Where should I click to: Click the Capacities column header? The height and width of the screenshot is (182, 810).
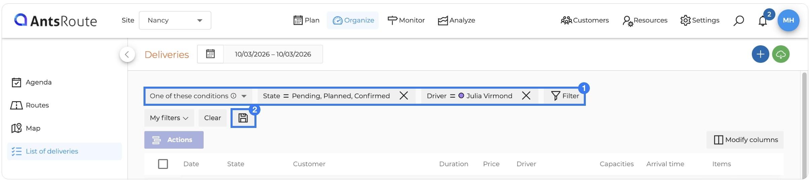pyautogui.click(x=617, y=164)
